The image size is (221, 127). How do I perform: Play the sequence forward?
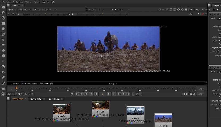[x=109, y=94]
